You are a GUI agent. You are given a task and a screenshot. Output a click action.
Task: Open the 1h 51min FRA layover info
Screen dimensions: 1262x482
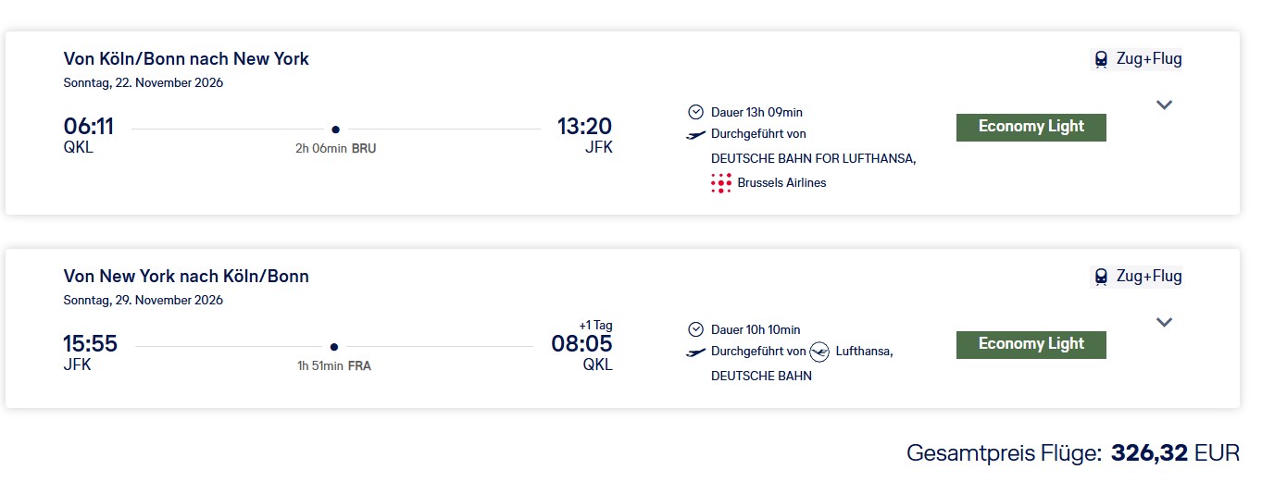[x=334, y=365]
